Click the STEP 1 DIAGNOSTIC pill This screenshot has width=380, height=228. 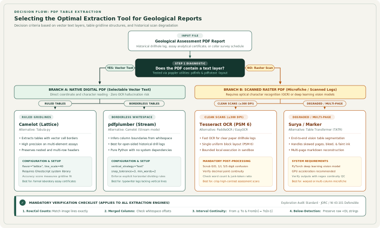190,64
